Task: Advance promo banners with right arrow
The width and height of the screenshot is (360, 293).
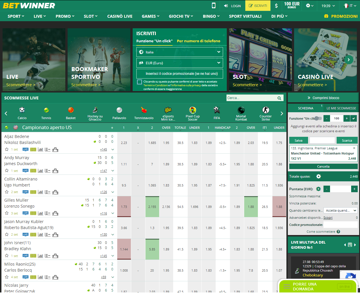Action: pos(349,60)
